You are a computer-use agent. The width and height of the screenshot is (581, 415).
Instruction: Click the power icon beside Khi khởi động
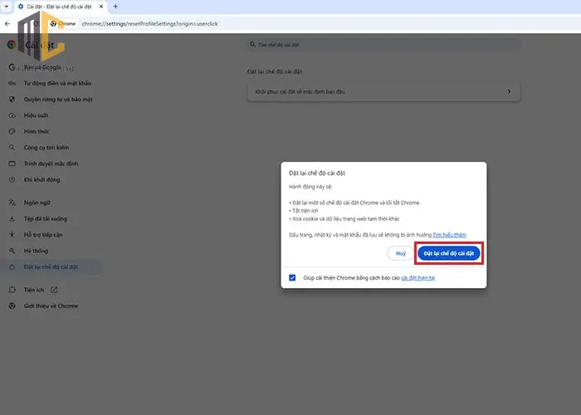click(12, 180)
